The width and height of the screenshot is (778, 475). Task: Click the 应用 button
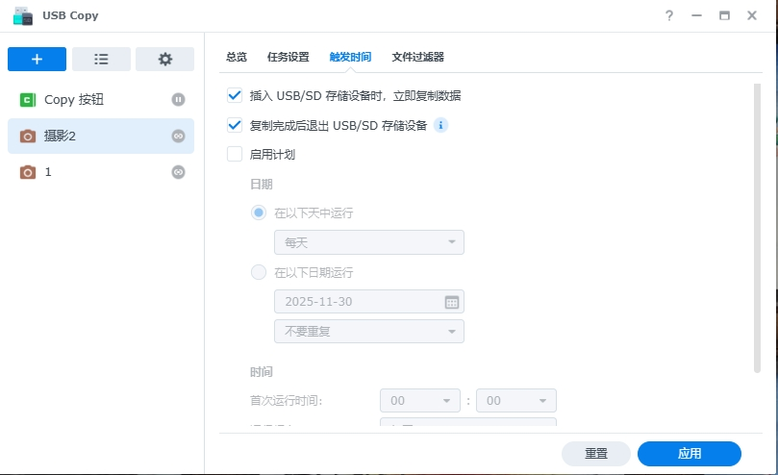[689, 454]
